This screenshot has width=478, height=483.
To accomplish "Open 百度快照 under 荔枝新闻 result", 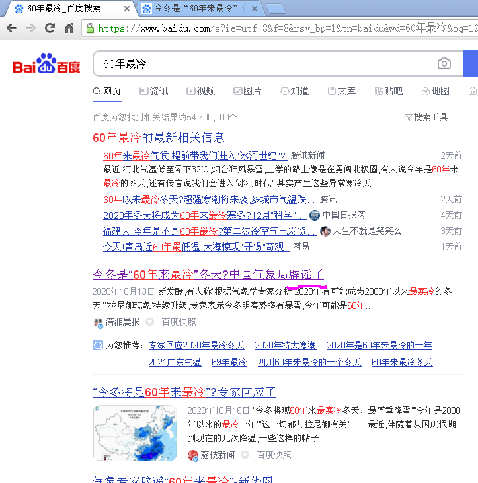I will pyautogui.click(x=274, y=455).
